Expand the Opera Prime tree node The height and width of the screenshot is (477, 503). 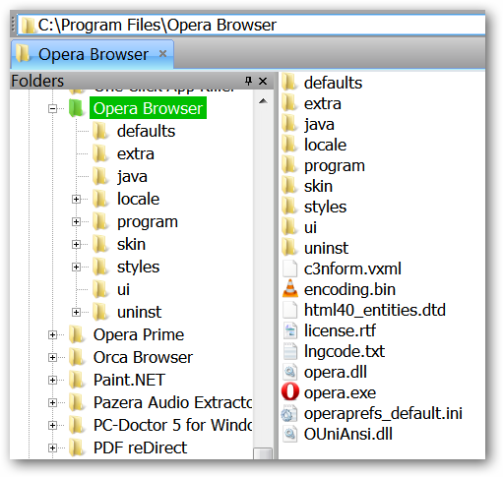pyautogui.click(x=52, y=334)
